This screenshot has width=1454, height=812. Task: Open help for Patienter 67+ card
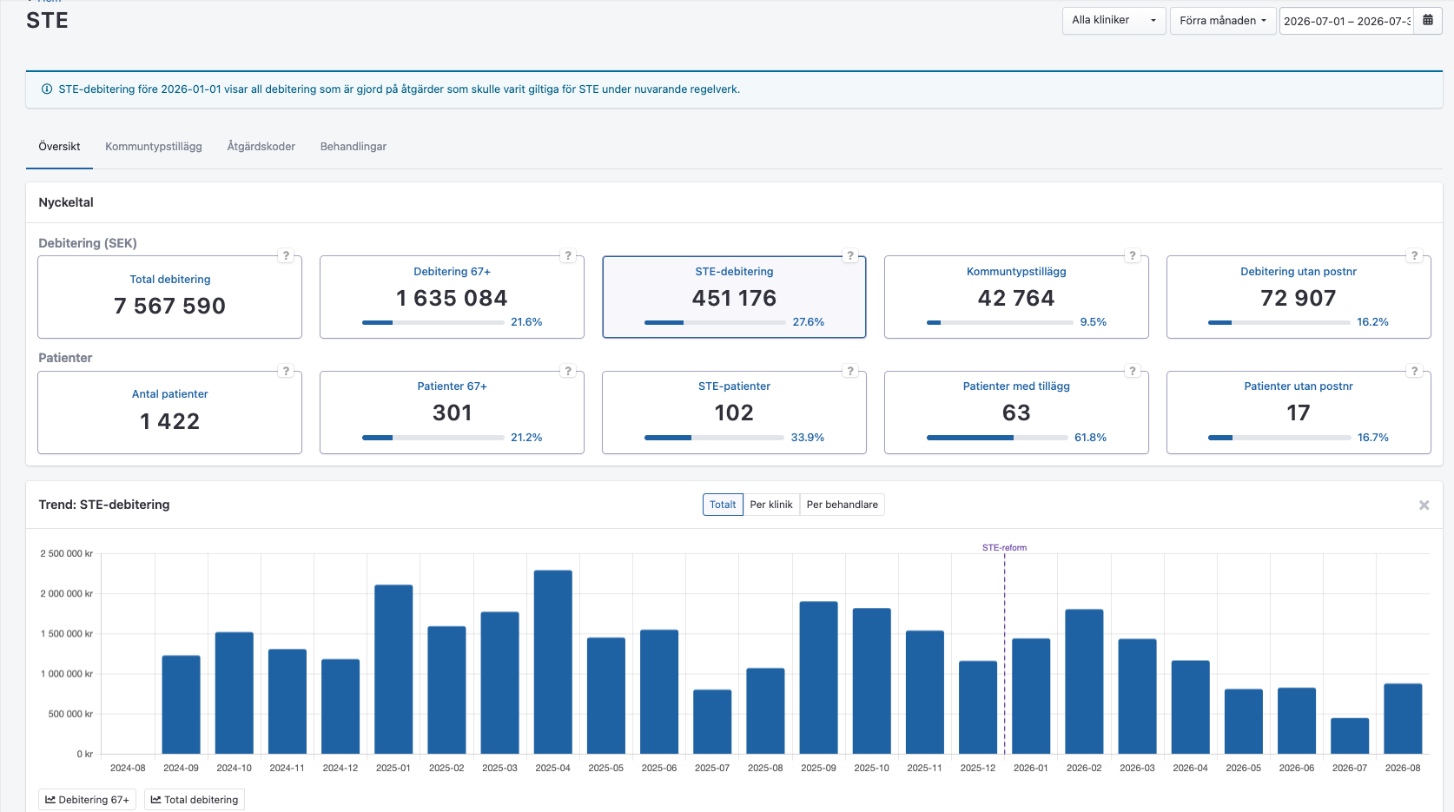[568, 371]
